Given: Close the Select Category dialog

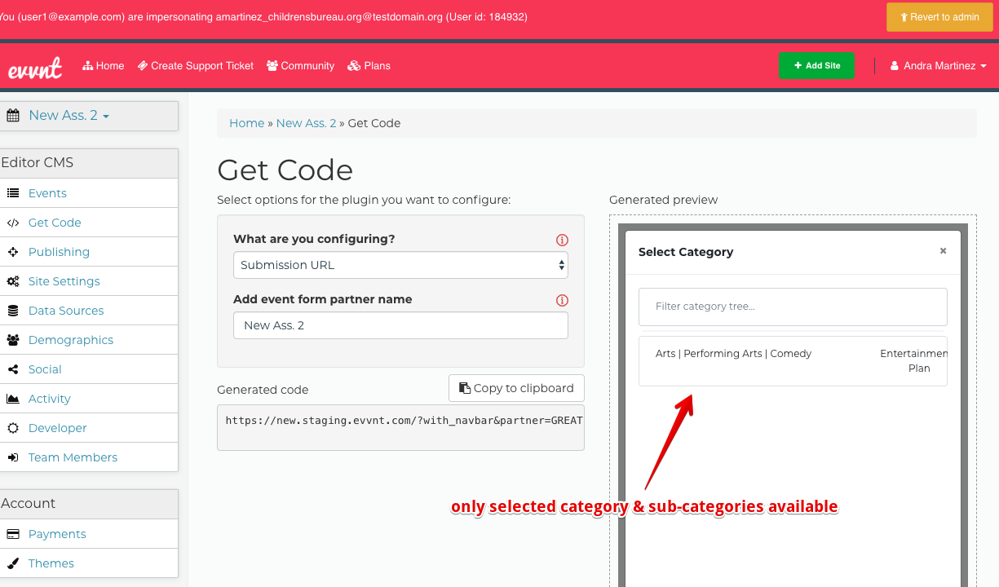Looking at the screenshot, I should click(943, 251).
